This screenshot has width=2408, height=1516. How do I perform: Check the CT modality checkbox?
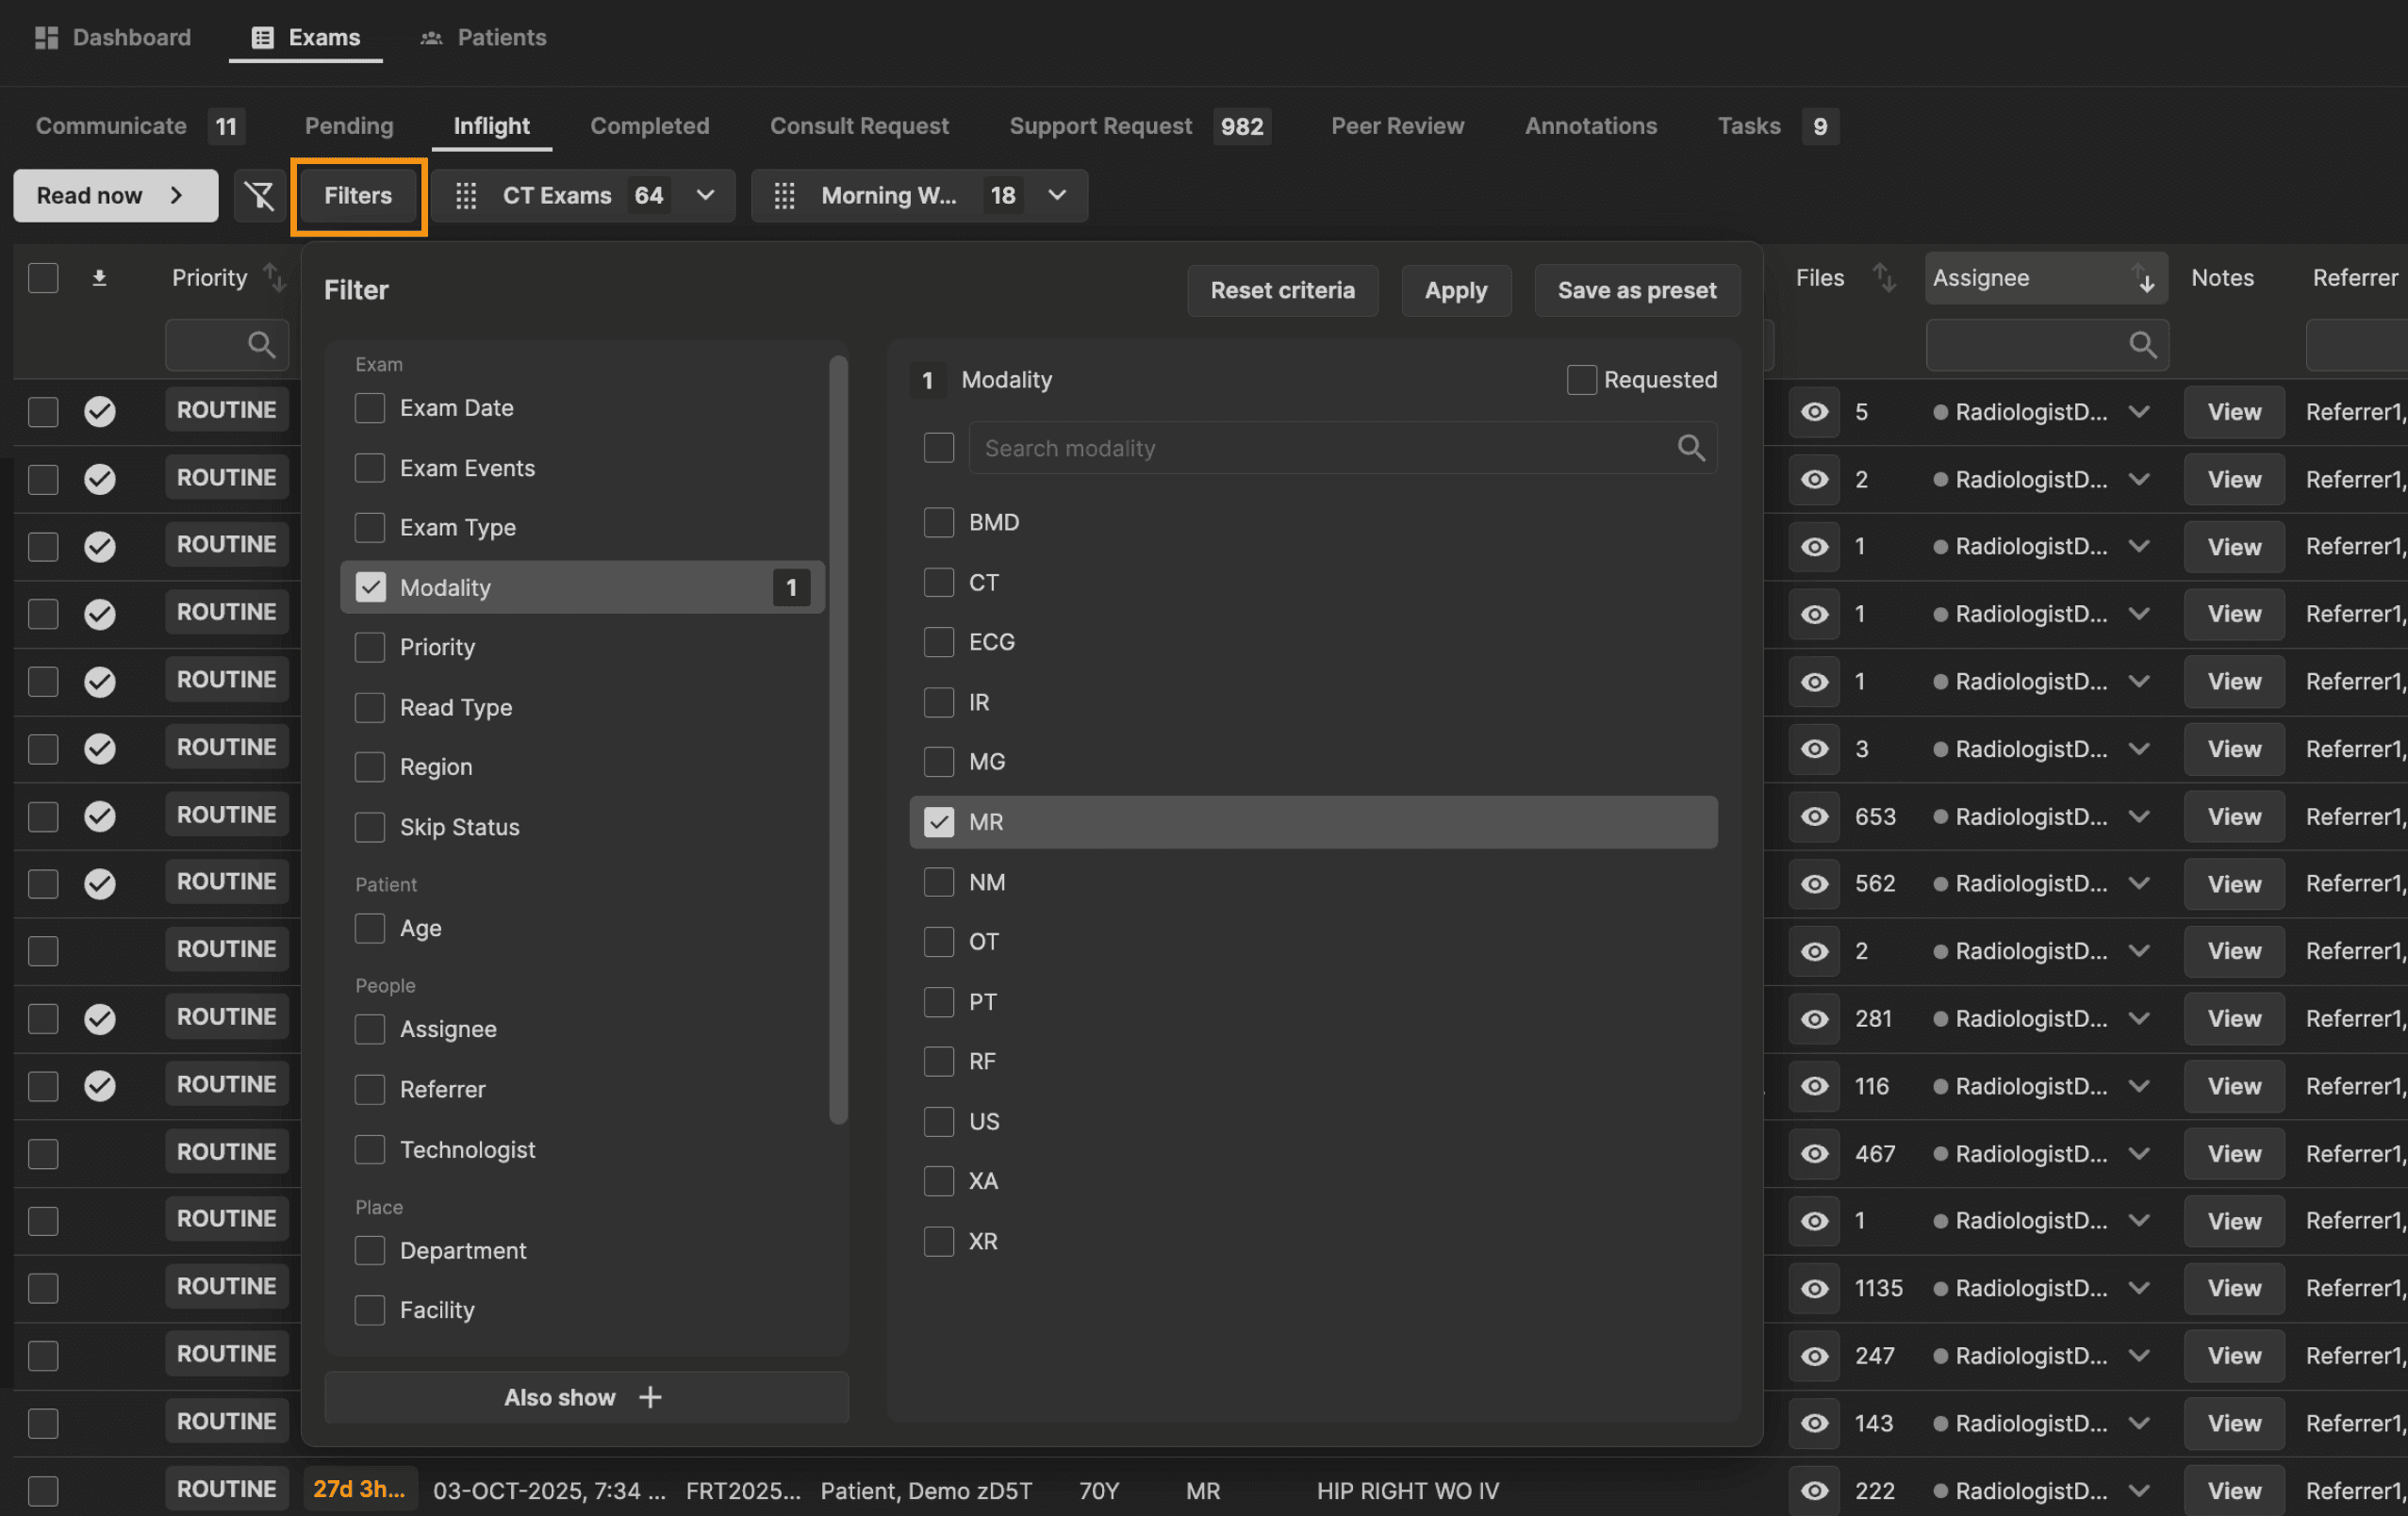938,582
